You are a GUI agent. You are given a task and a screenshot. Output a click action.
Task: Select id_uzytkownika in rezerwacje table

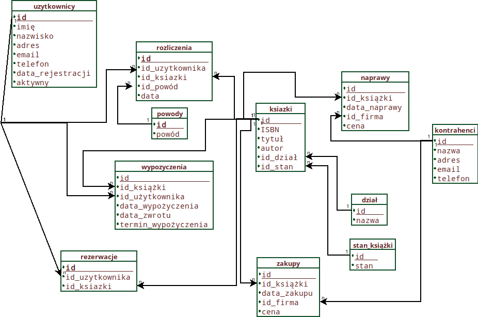[x=98, y=277]
